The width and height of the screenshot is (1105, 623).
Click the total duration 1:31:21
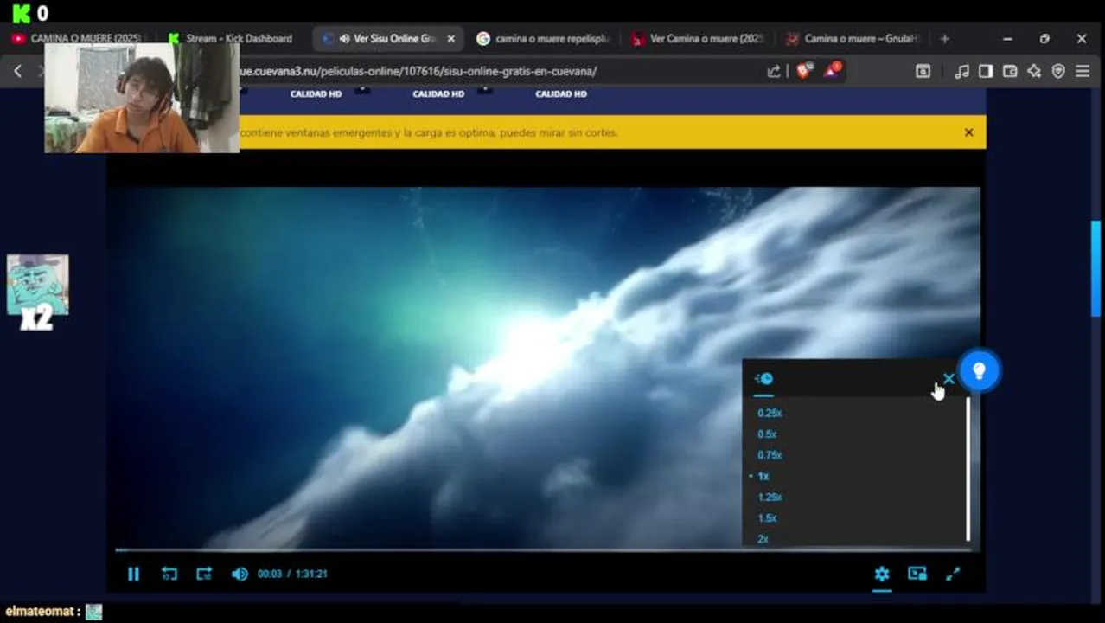coord(311,574)
